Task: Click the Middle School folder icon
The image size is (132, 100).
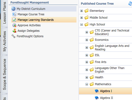Action: point(86,18)
